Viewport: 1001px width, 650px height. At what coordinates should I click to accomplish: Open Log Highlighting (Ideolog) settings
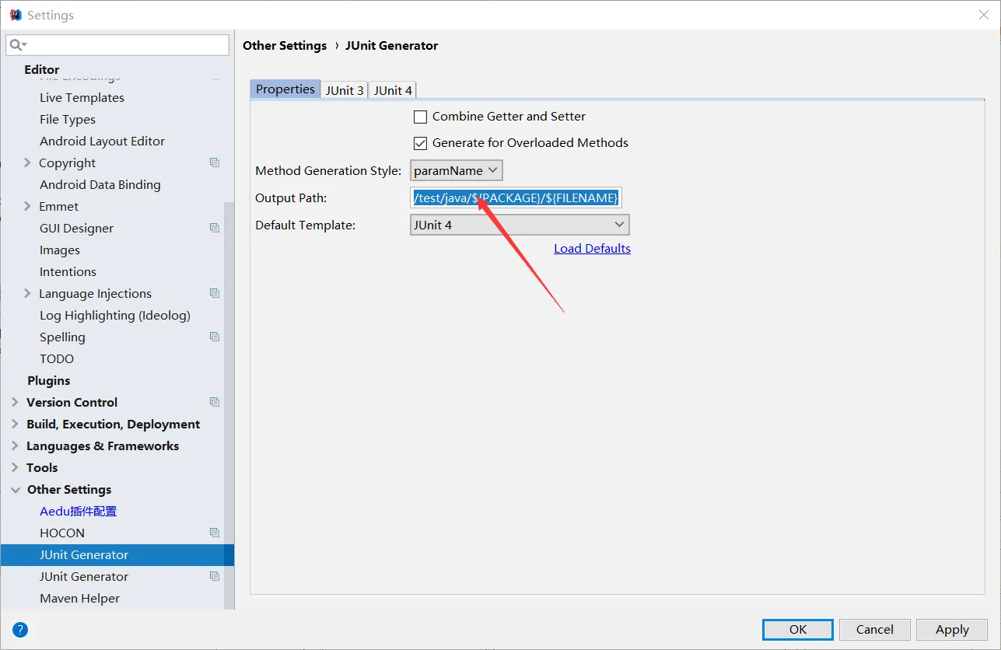click(115, 315)
